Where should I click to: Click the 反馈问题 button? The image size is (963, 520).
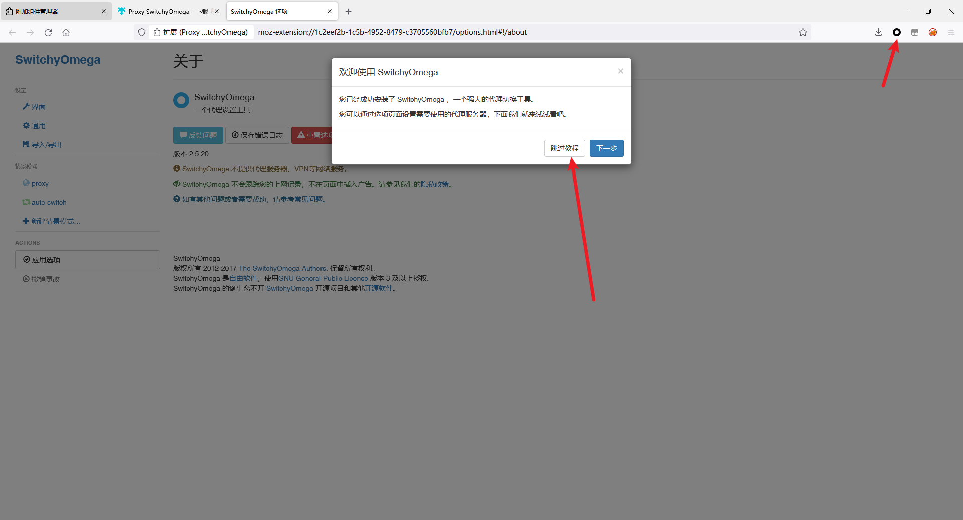click(x=198, y=135)
